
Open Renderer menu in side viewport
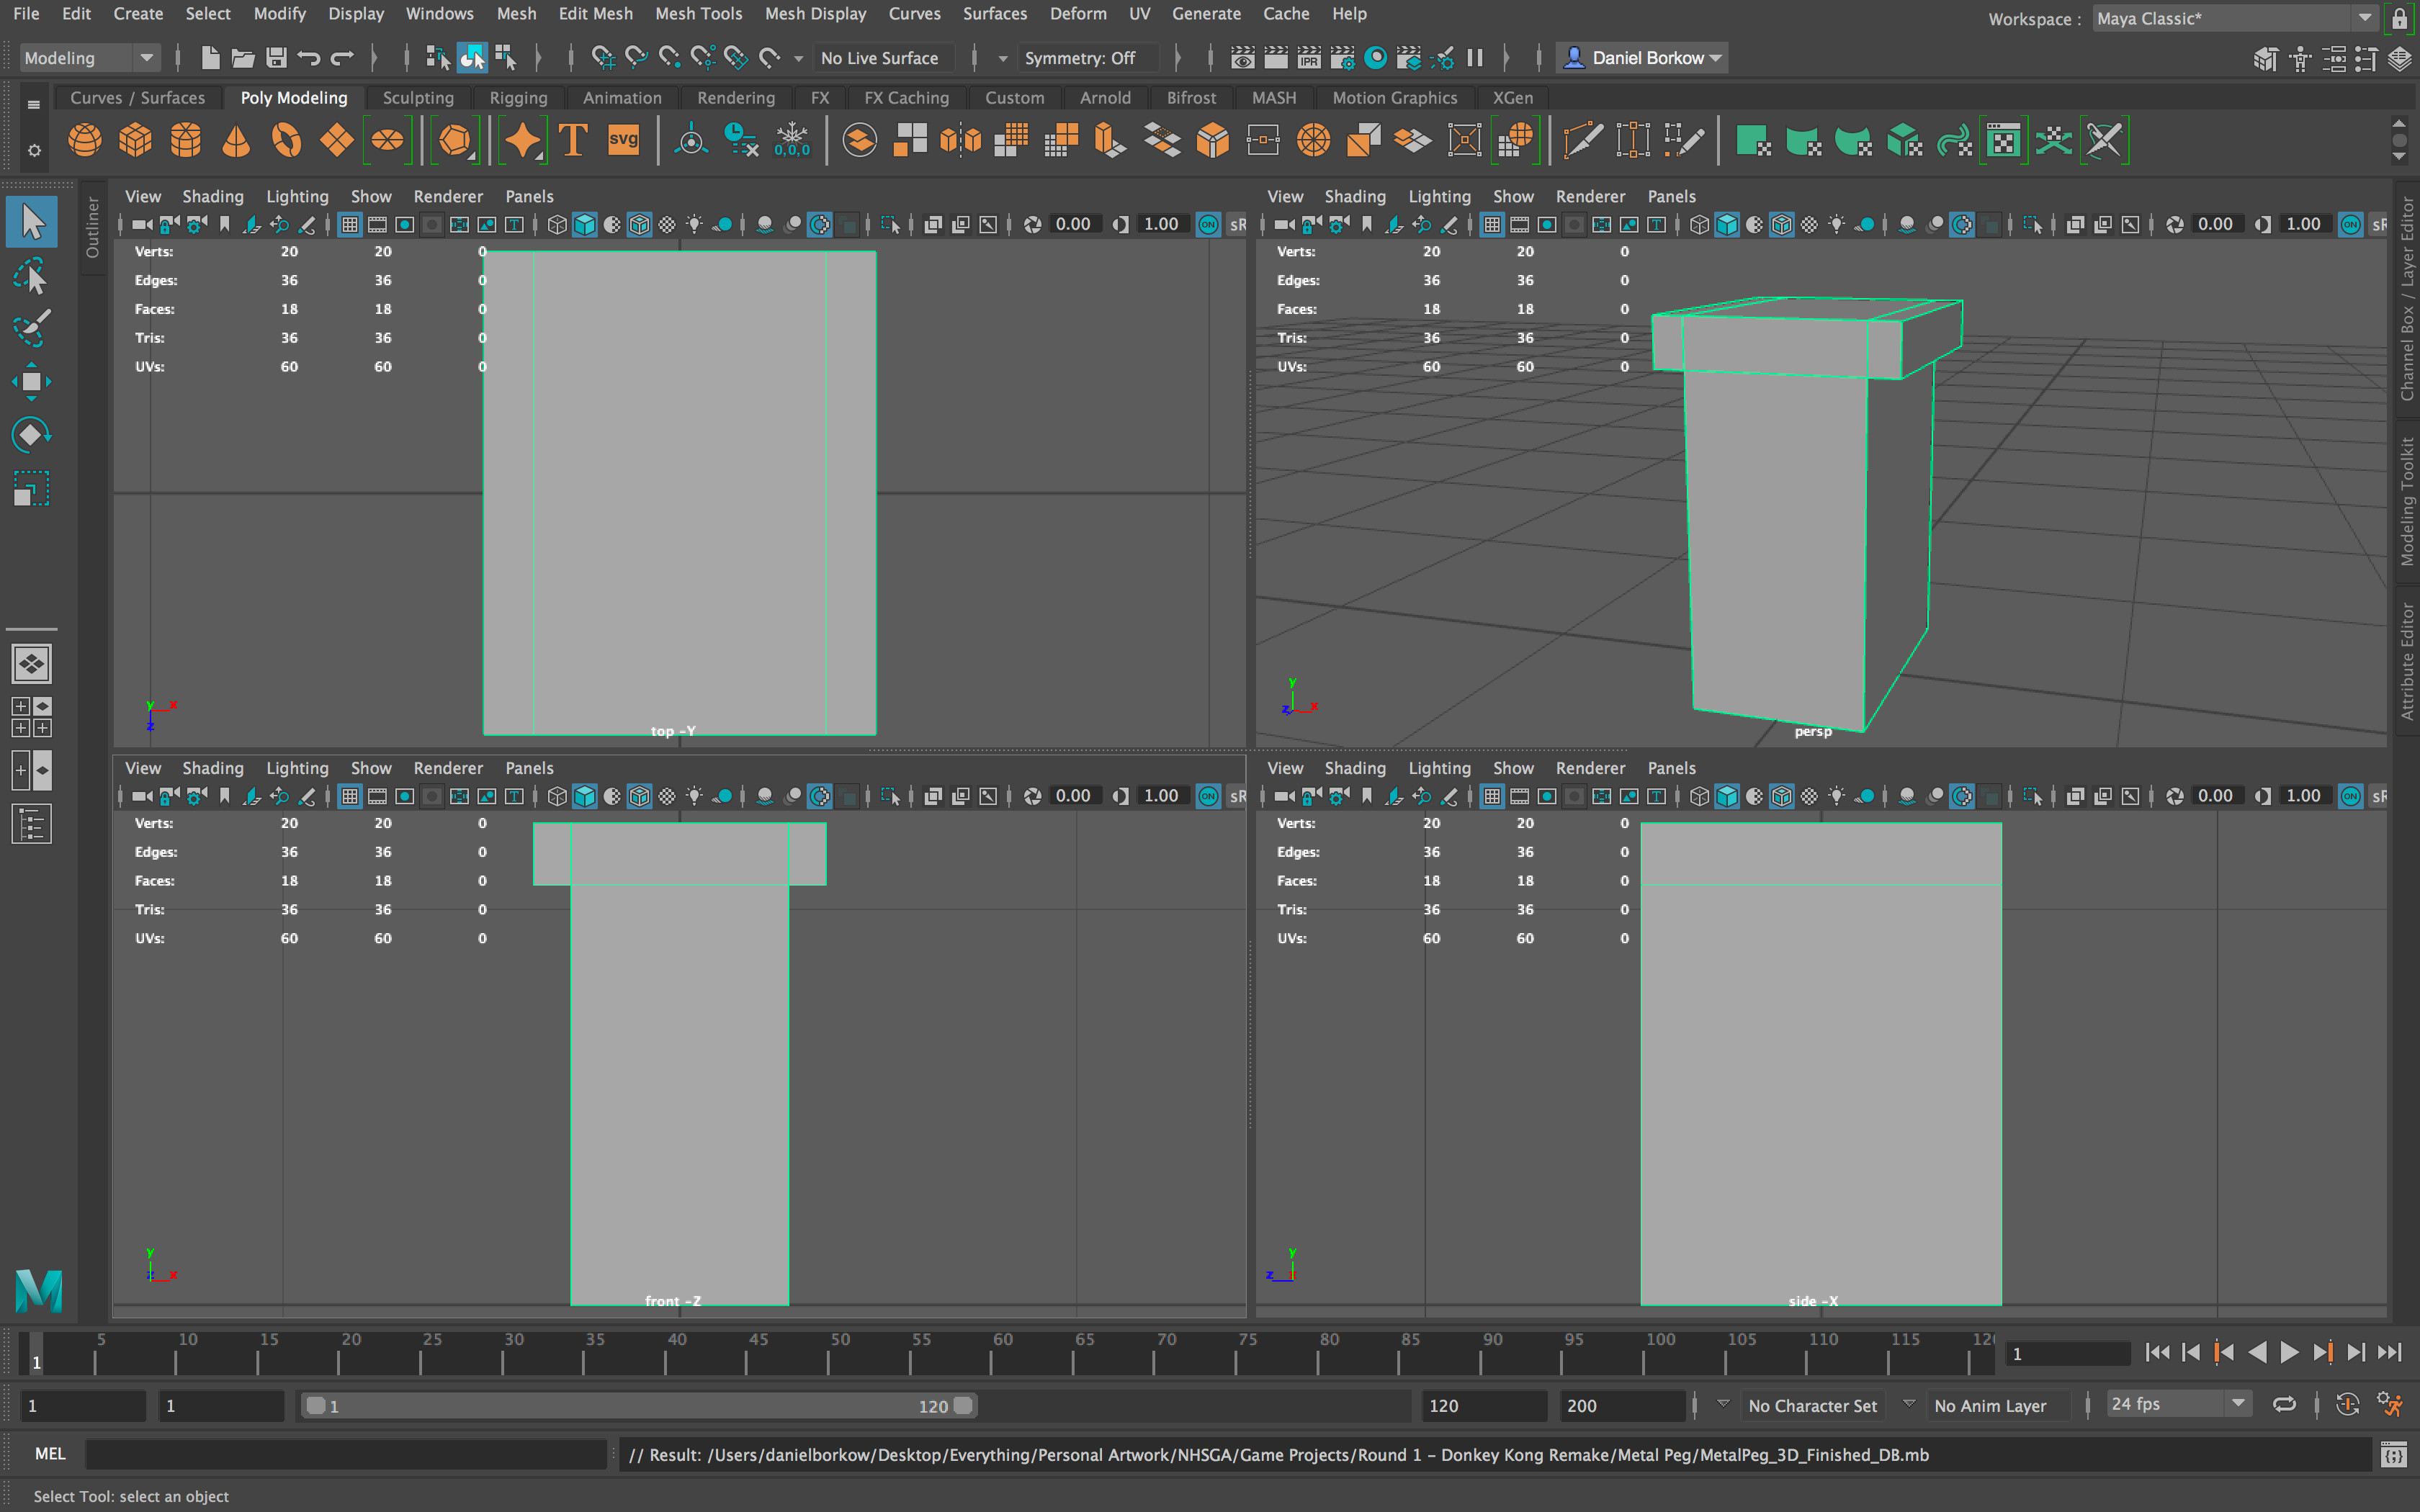coord(1590,768)
